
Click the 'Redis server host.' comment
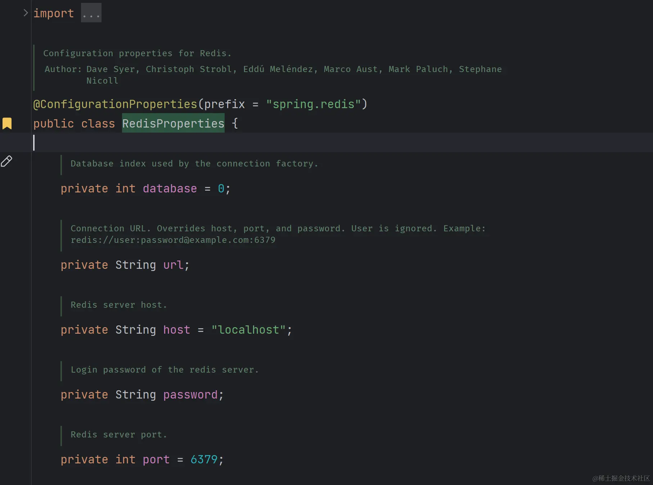119,305
